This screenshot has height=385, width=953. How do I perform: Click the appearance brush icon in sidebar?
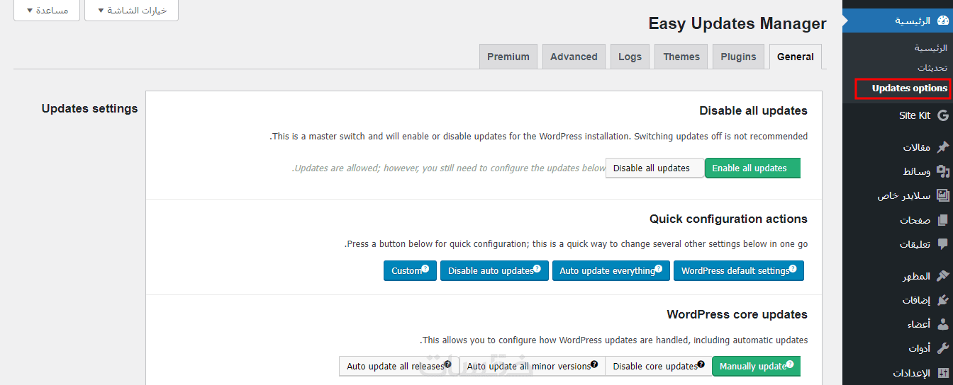(x=942, y=276)
